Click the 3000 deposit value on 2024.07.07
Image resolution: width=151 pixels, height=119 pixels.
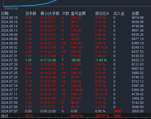coord(117,111)
